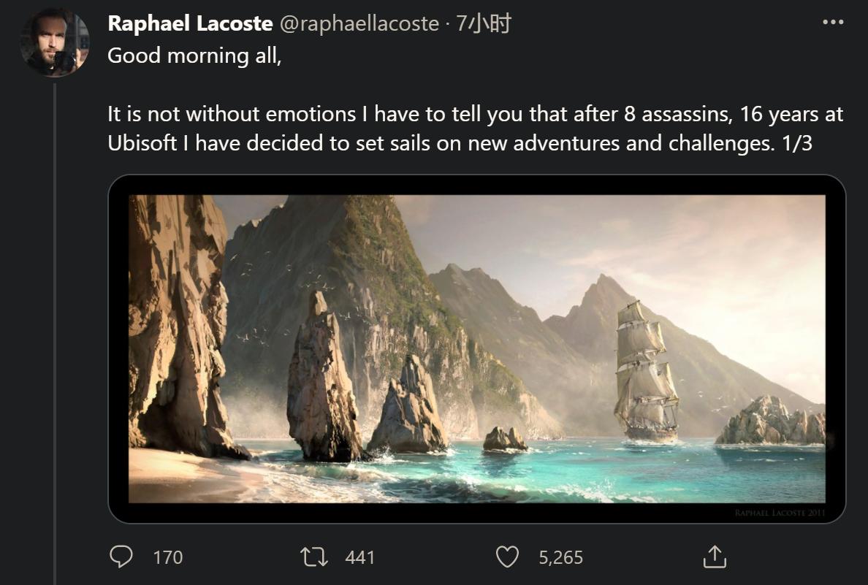Click Raphael Lacoste's profile avatar
868x585 pixels.
point(55,43)
